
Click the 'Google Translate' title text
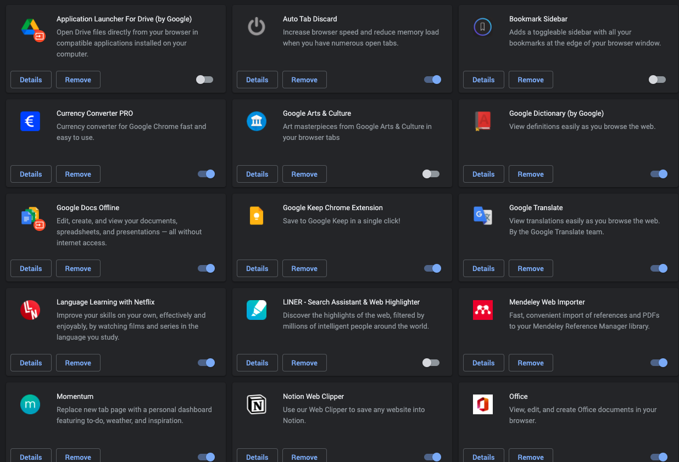point(536,207)
